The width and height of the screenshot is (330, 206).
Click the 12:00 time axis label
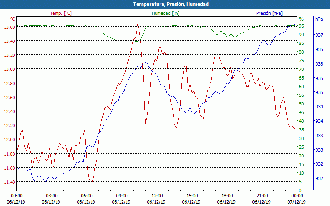pos(157,196)
